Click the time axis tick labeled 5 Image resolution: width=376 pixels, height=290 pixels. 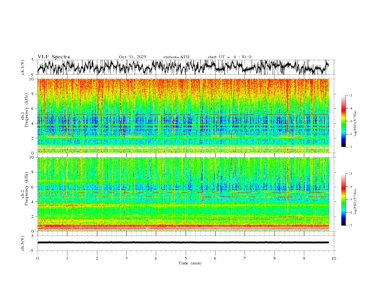pyautogui.click(x=186, y=258)
